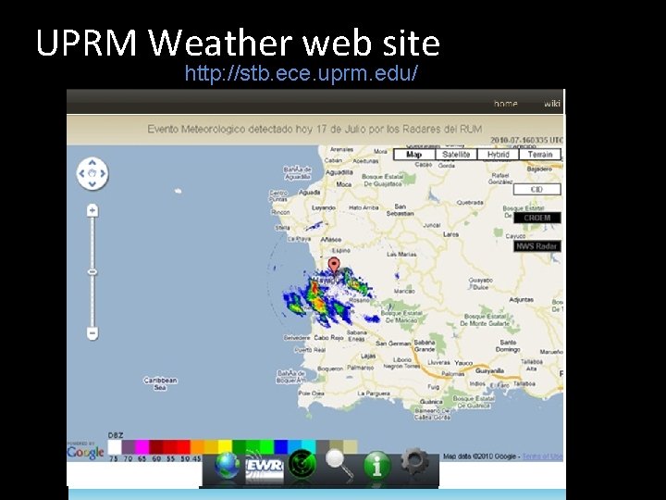Click the 'Adjuntas' town label
The image size is (666, 500).
click(521, 300)
